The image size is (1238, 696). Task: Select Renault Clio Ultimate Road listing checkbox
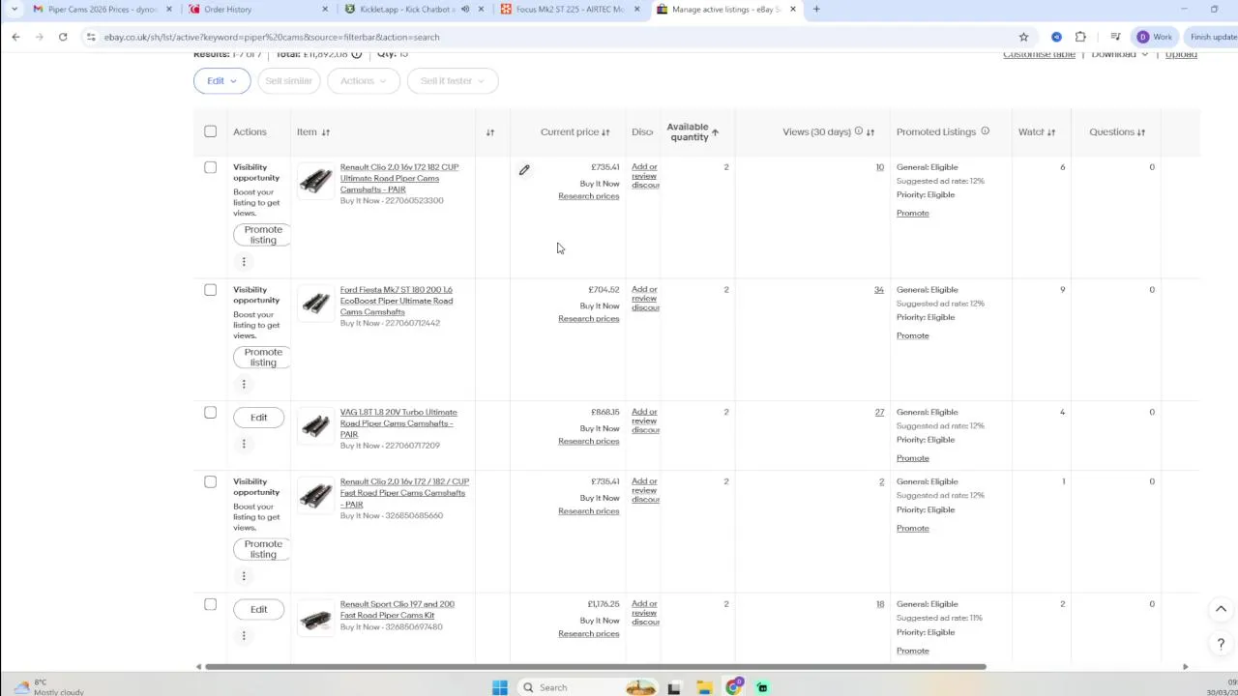210,167
